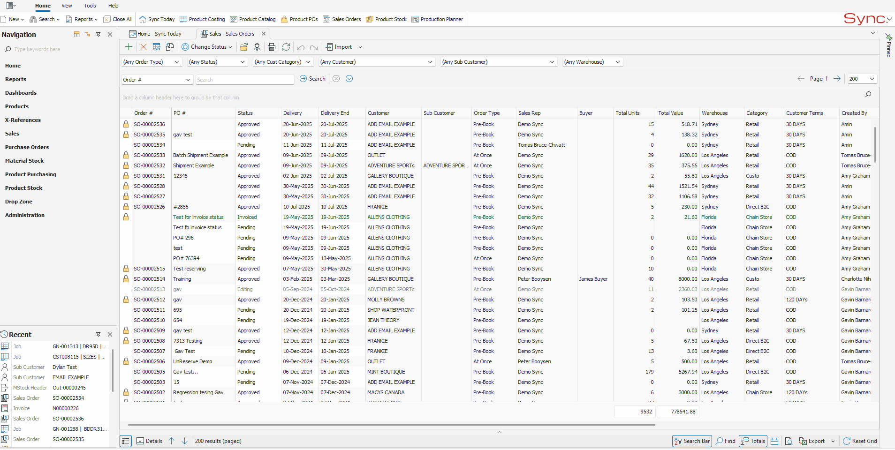Switch to Home - Sync Today tab
Screen dimensions: 895x450
pyautogui.click(x=156, y=34)
